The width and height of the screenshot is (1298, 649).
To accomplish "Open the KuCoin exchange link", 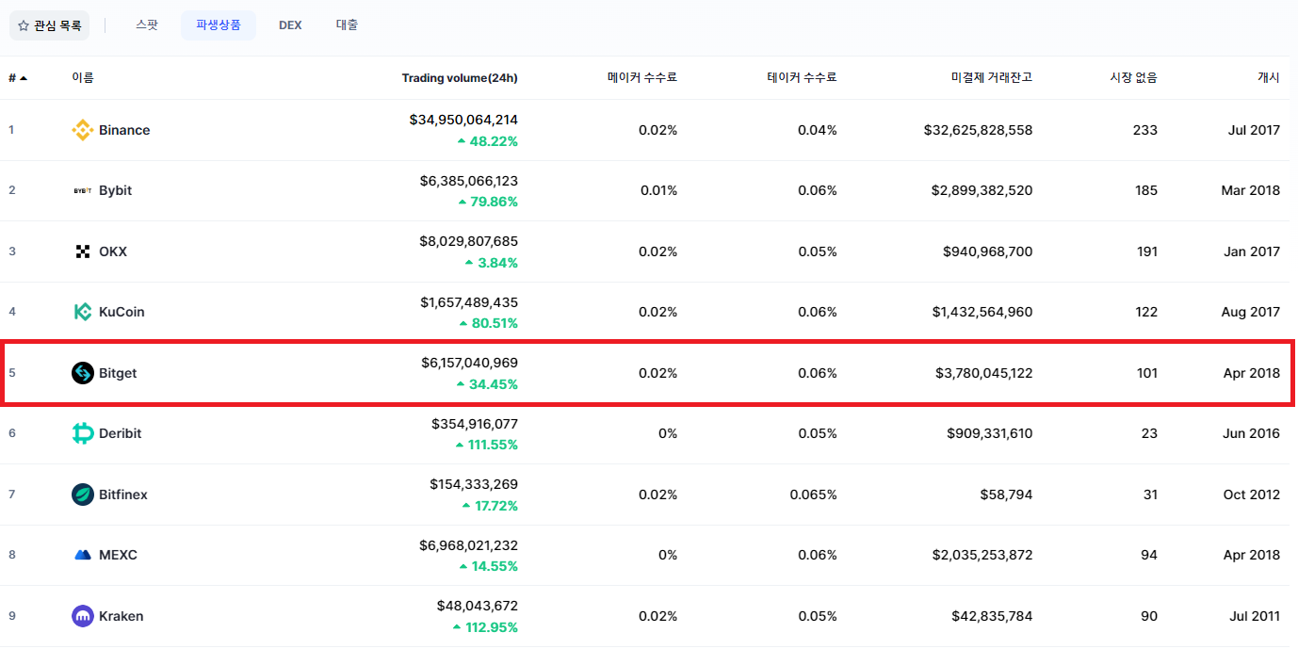I will pos(122,312).
